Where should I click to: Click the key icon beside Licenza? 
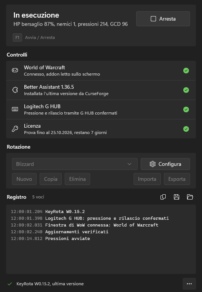(15, 129)
